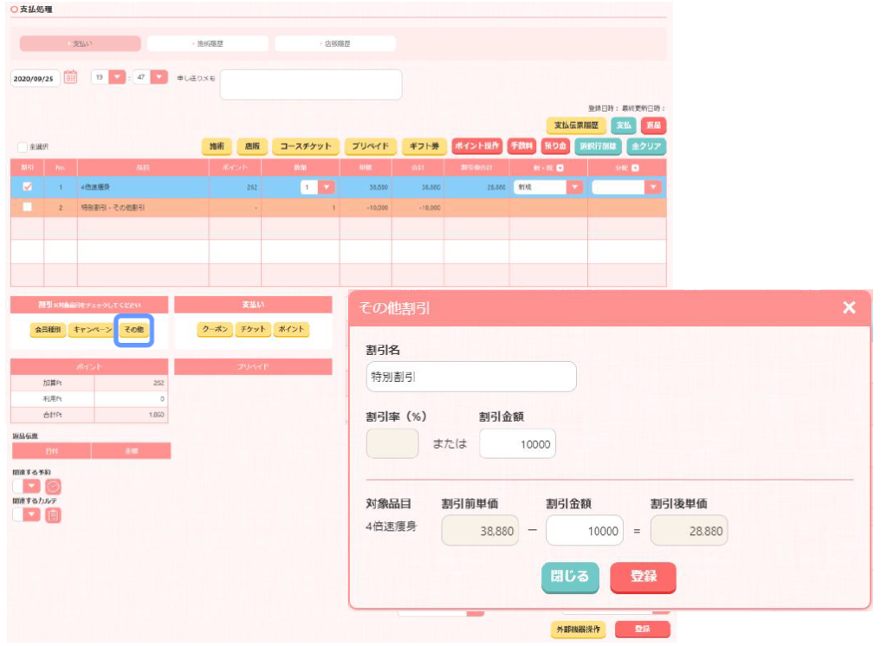887x646 pixels.
Task: Click the plus icon in 分配 header
Action: tap(636, 167)
